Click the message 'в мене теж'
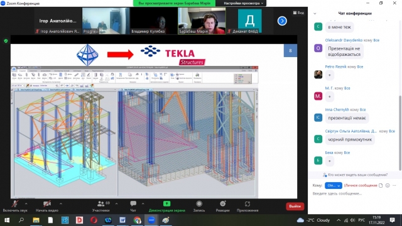402x226 pixels. pyautogui.click(x=339, y=27)
